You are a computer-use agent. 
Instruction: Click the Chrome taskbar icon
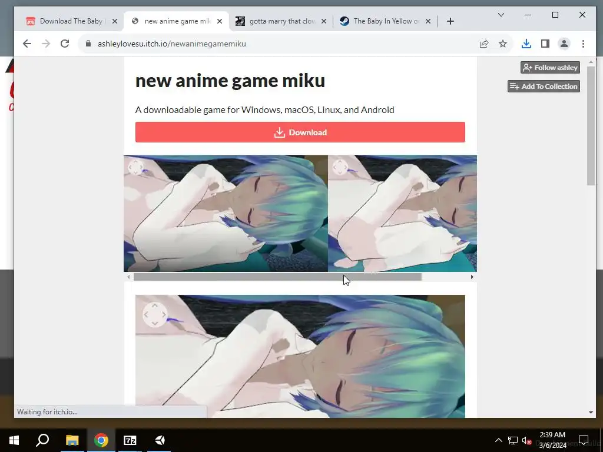click(x=101, y=440)
